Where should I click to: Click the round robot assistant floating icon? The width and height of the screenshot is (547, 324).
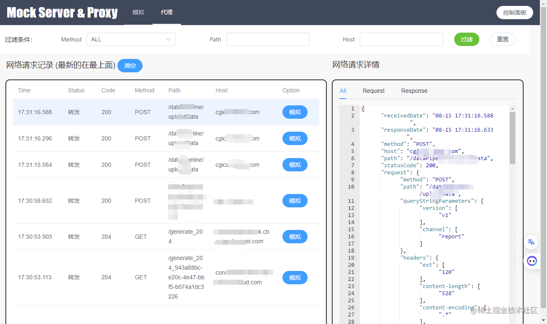tap(532, 261)
